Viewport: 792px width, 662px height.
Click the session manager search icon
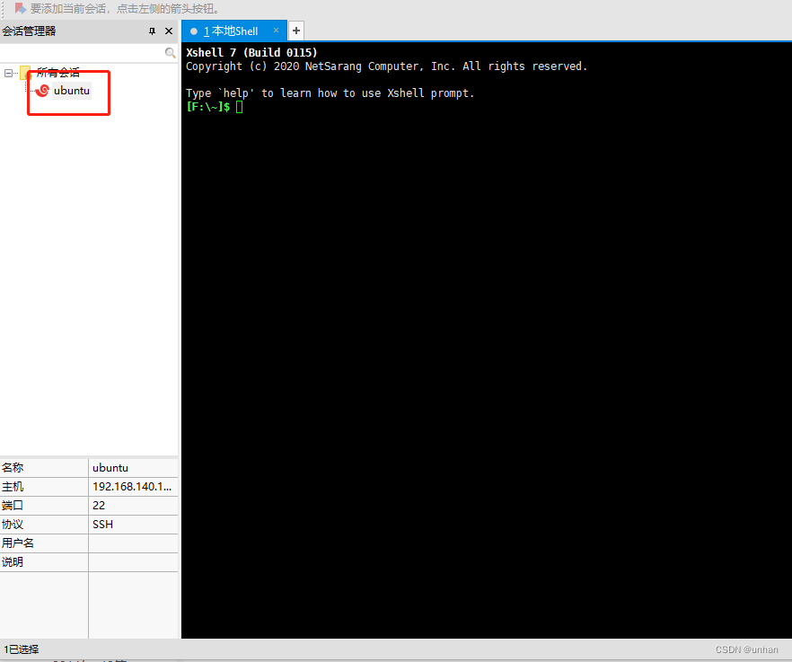(x=171, y=53)
